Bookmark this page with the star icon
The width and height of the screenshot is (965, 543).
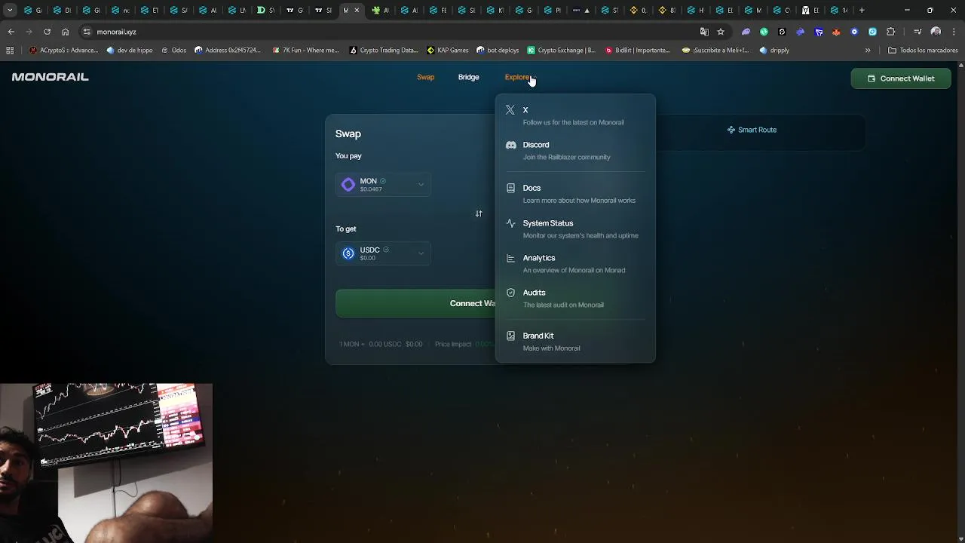pyautogui.click(x=721, y=32)
